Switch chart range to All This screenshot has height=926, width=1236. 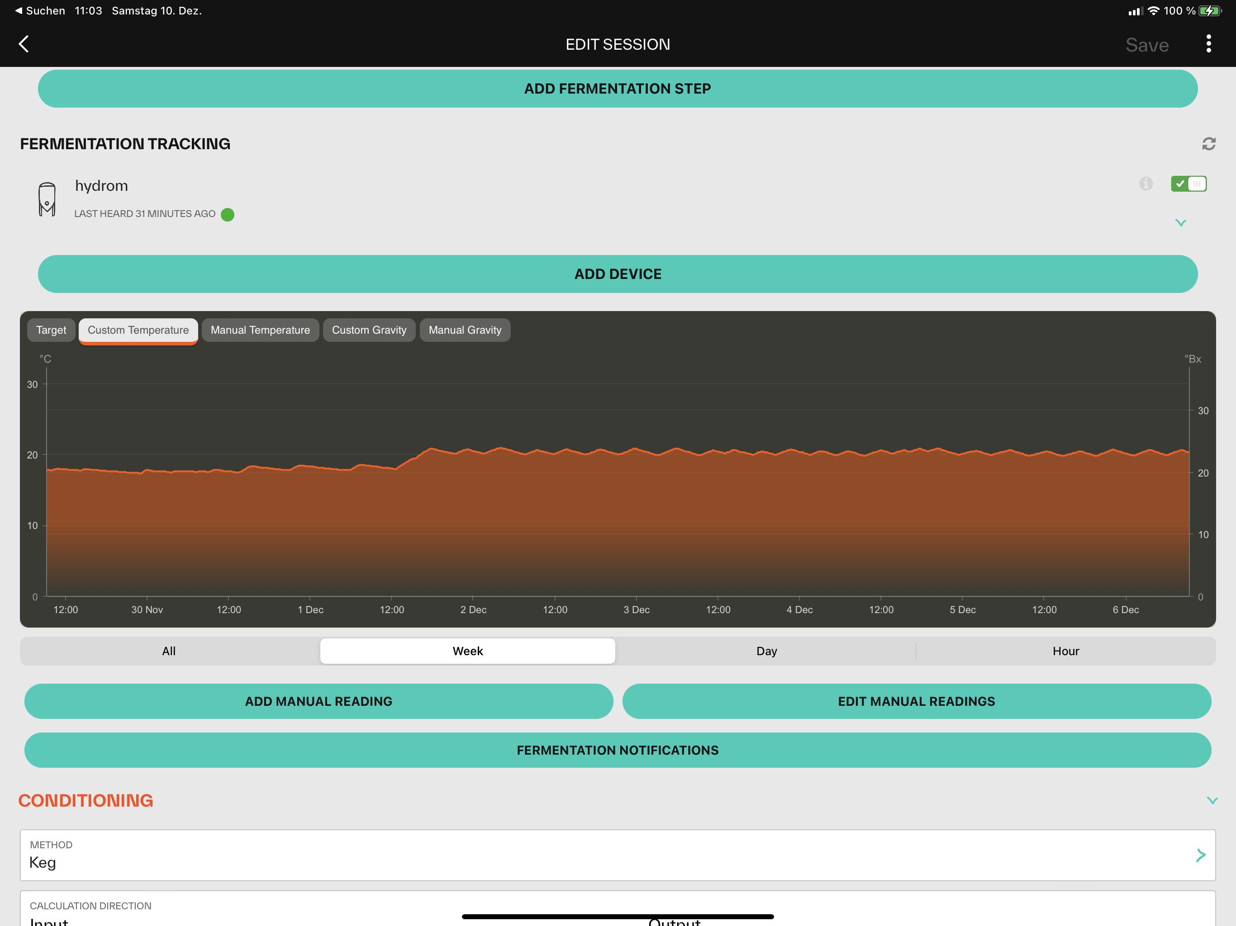[x=169, y=651]
